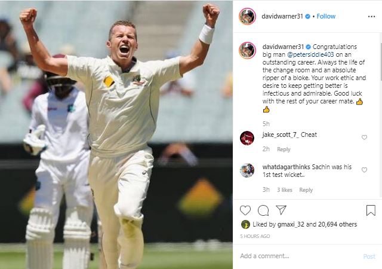The image size is (382, 269).
Task: Open davidwarner31 header profile picture
Action: pos(247,16)
